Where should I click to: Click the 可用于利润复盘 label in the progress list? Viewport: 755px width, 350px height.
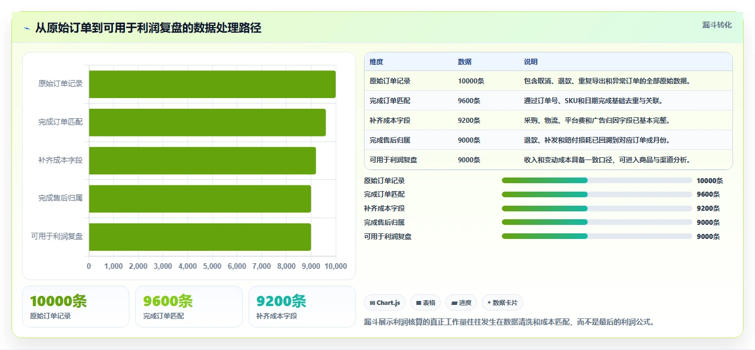pyautogui.click(x=388, y=237)
